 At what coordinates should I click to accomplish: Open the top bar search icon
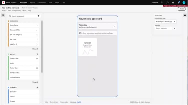(x=168, y=3)
